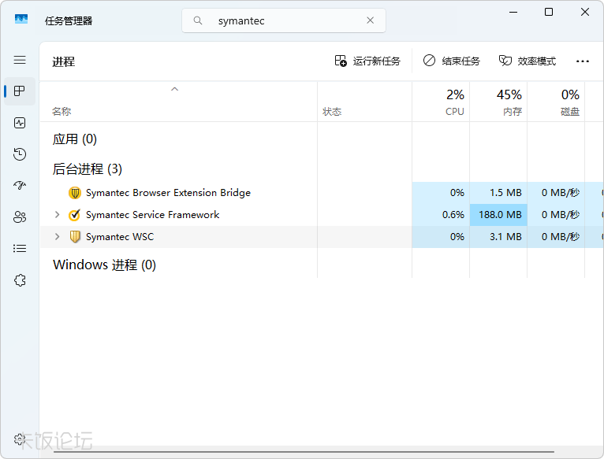
Task: Select the Symantec WSC process name
Action: click(120, 237)
